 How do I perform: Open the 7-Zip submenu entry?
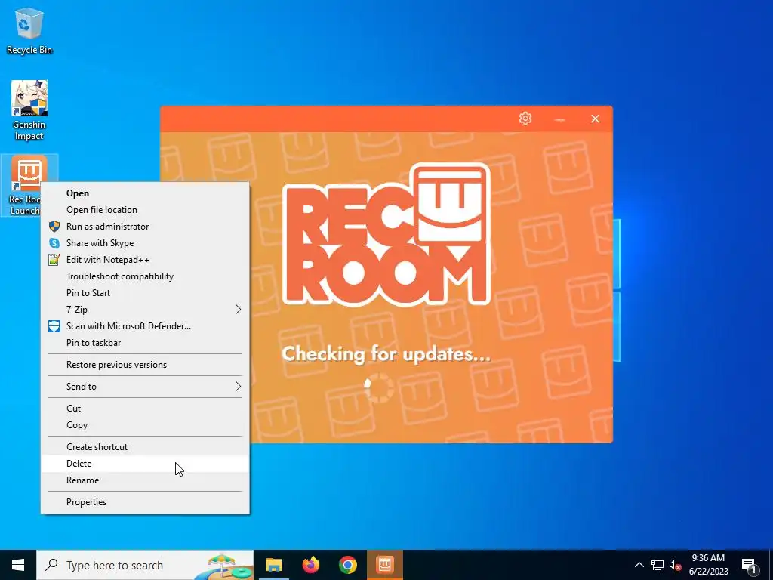[x=145, y=309]
